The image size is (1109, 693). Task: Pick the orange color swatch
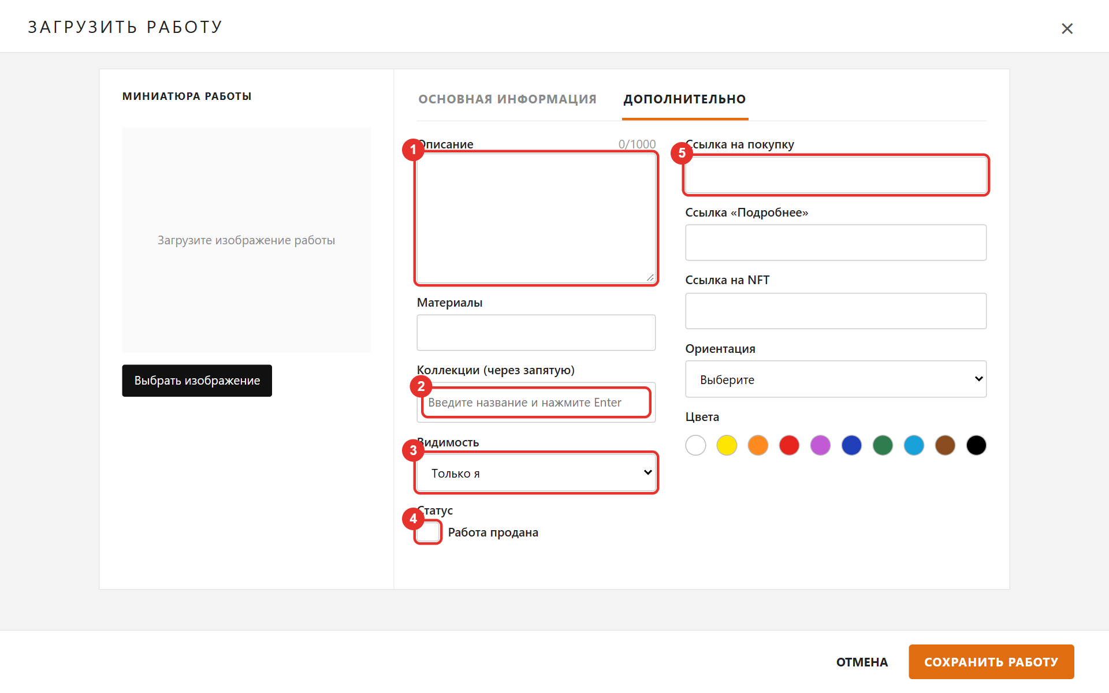(758, 445)
